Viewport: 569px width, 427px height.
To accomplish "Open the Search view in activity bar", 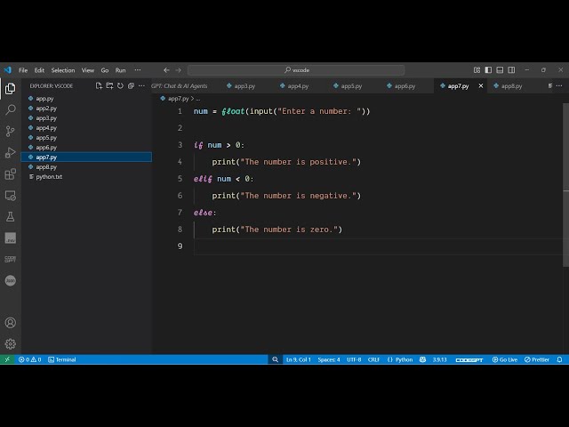I will coord(10,109).
